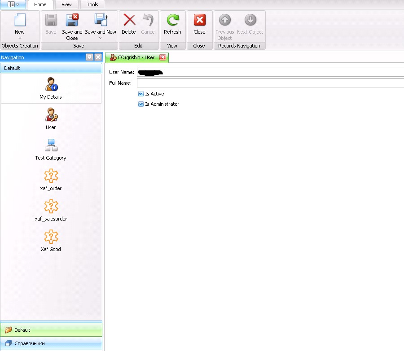Close the CO\grishin - User tab
Screen dimensions: 404x351
pyautogui.click(x=162, y=57)
